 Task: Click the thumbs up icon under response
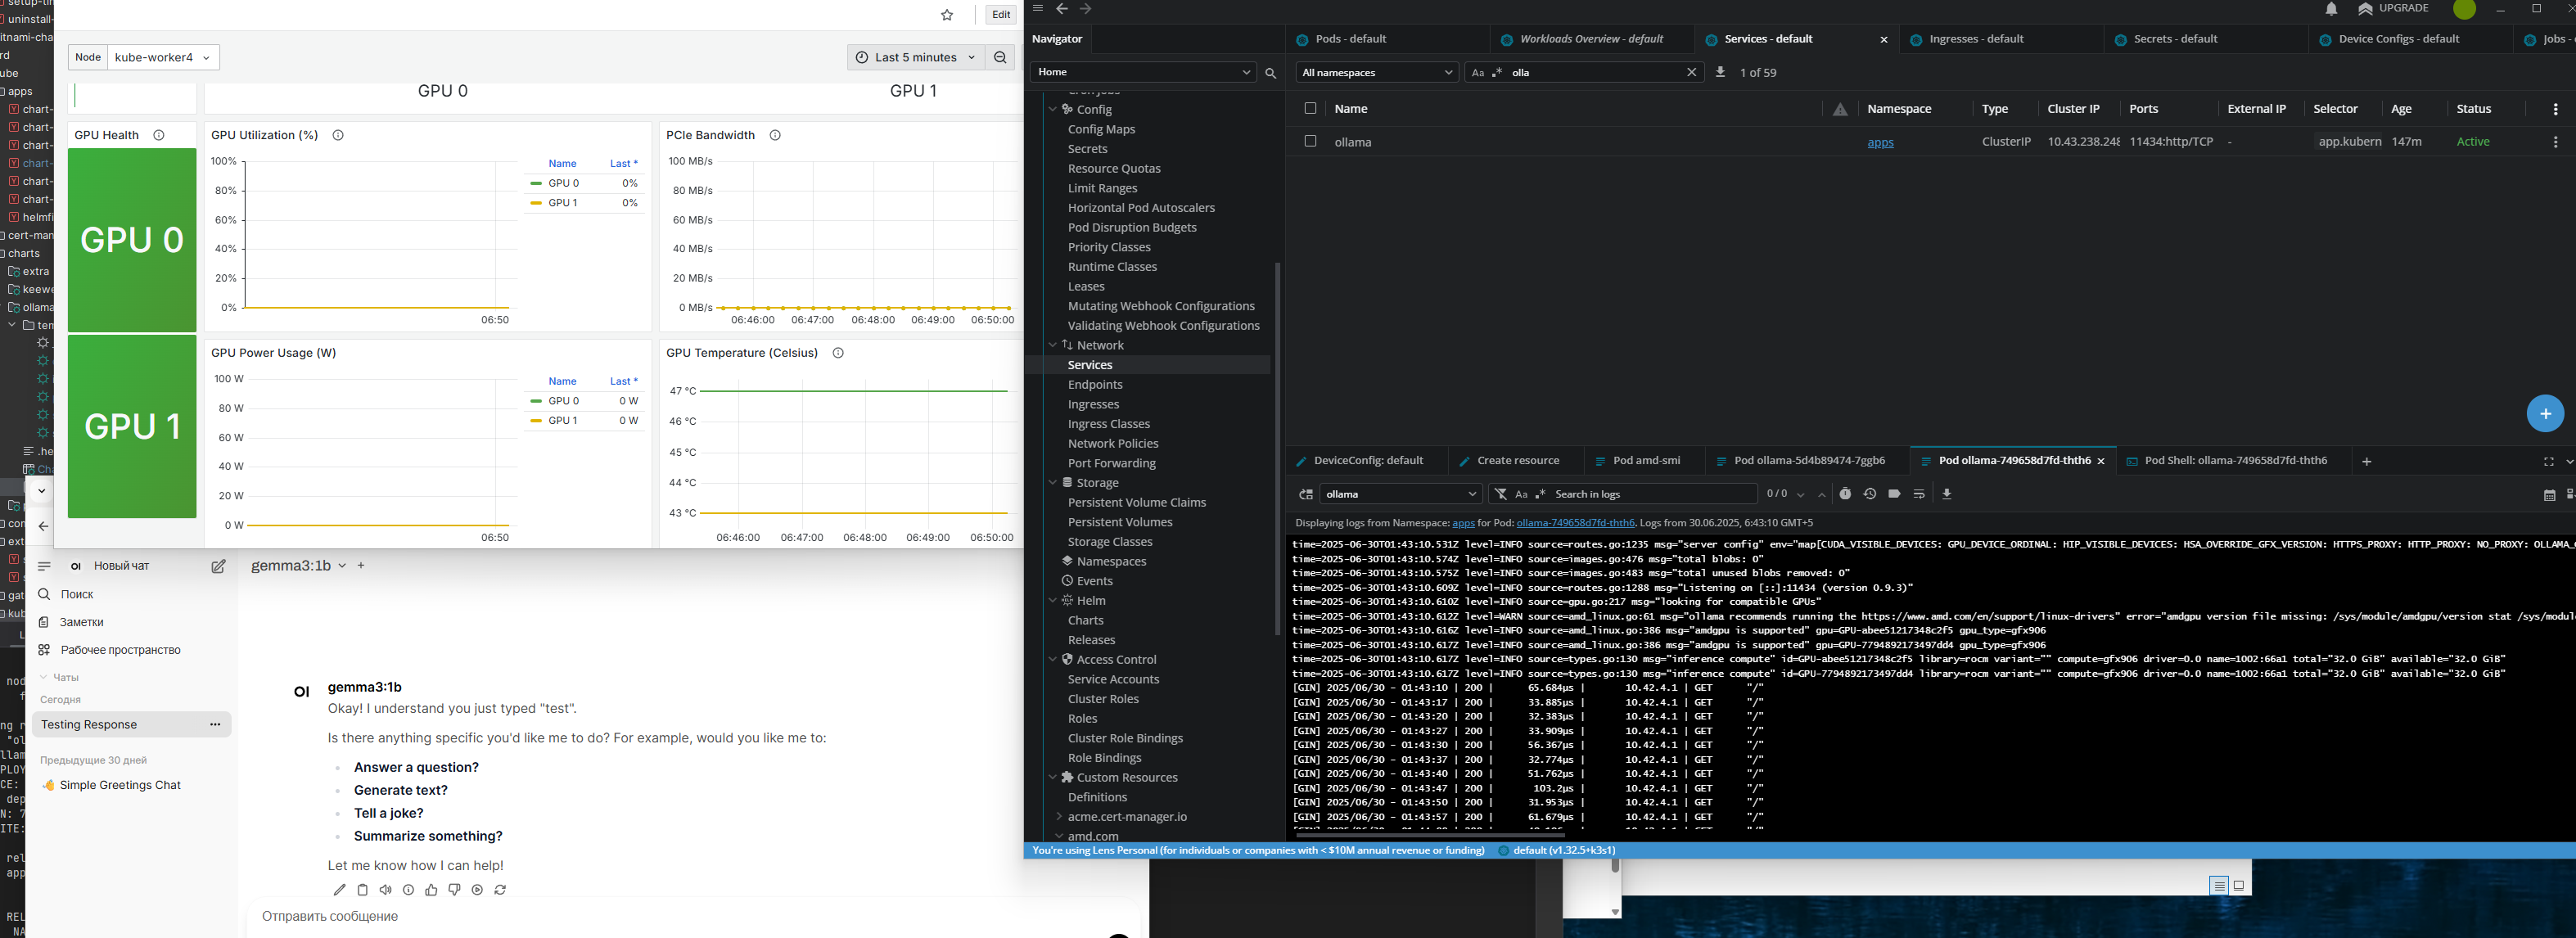[x=431, y=890]
